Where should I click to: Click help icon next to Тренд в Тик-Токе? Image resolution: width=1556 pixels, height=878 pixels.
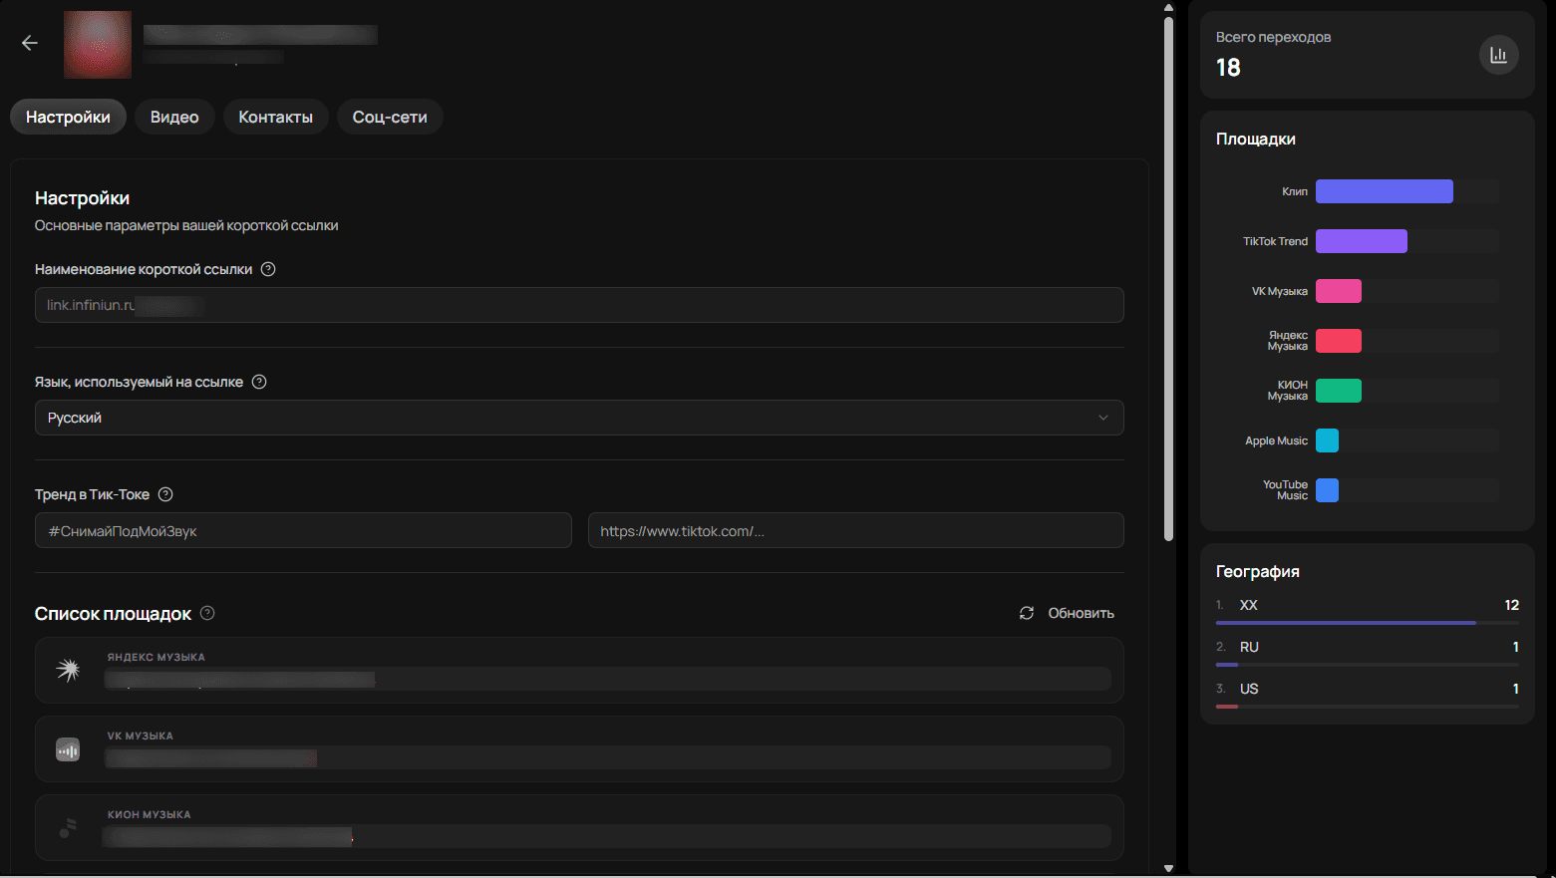coord(165,494)
